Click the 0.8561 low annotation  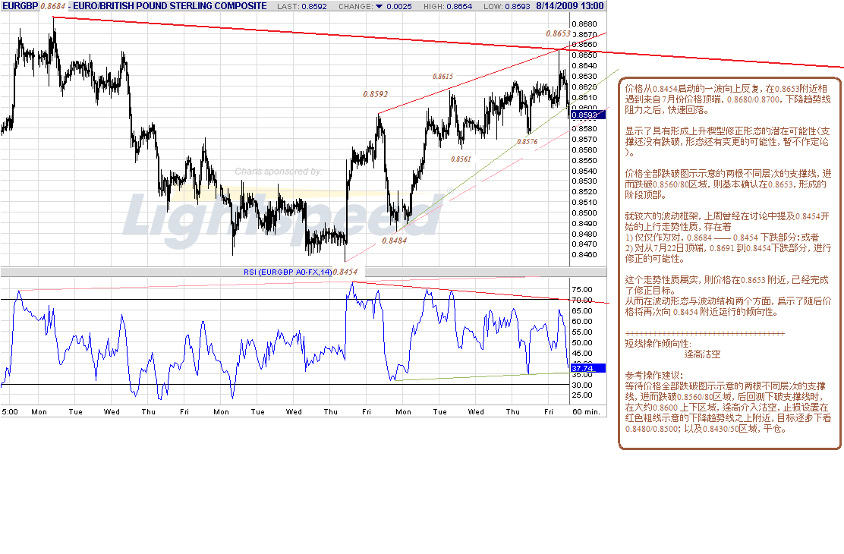pos(461,159)
